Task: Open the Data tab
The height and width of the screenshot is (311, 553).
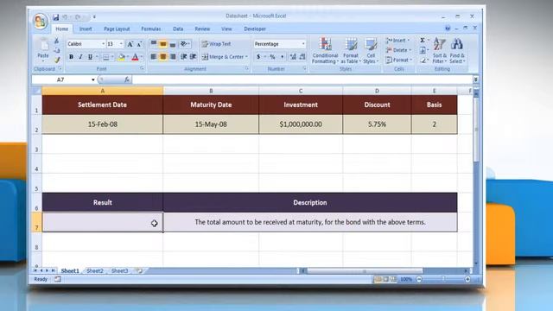Action: (x=178, y=29)
